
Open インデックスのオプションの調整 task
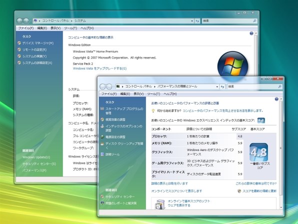[x=123, y=128]
